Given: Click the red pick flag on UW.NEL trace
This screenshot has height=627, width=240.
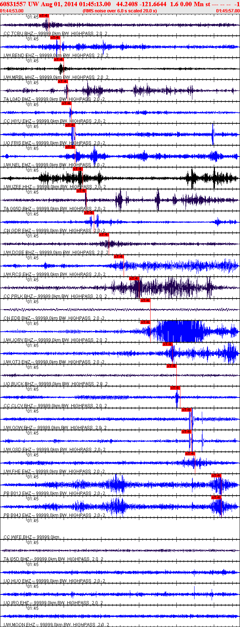Looking at the screenshot, I should (x=70, y=147).
